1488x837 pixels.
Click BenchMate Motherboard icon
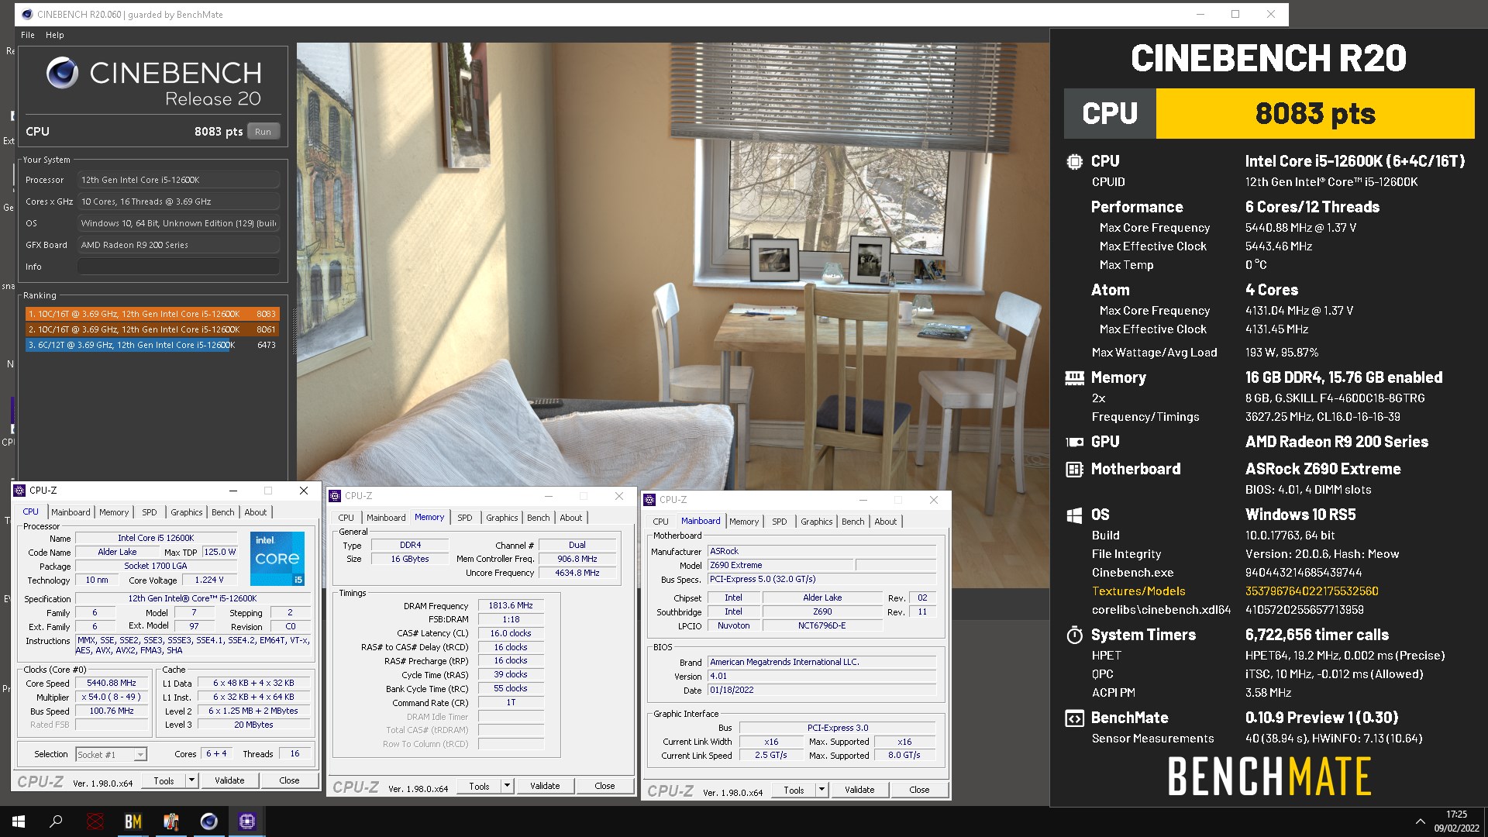pos(1074,469)
